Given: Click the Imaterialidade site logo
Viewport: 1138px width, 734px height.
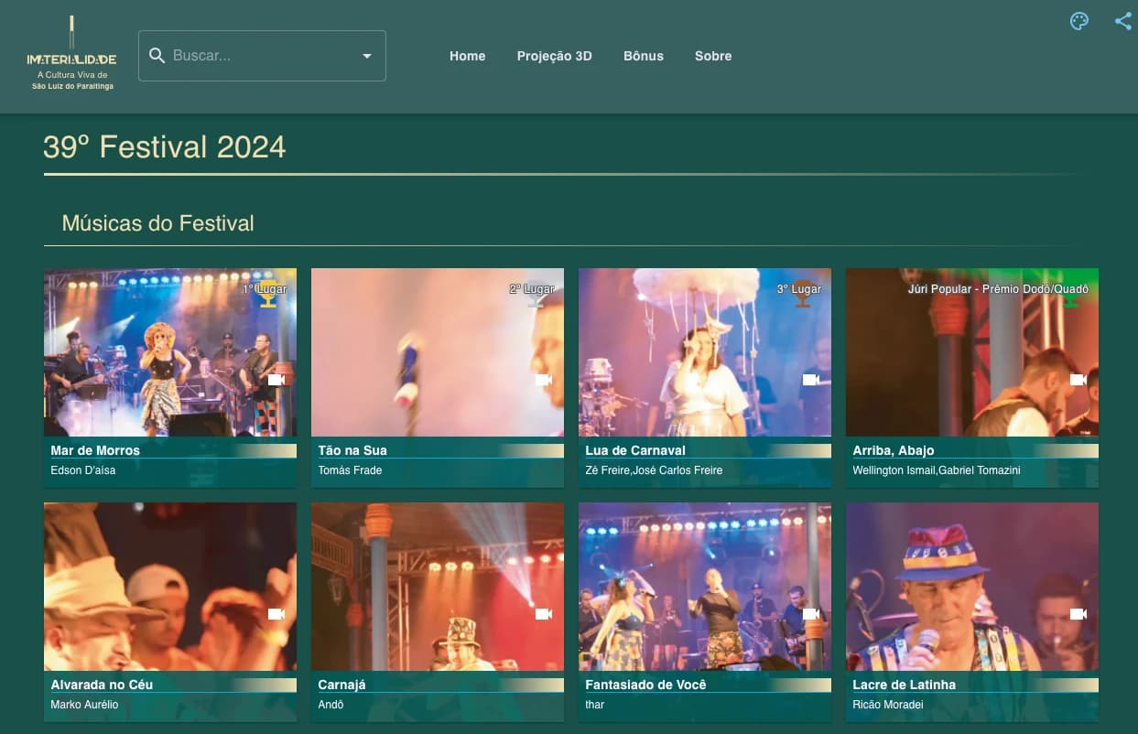Looking at the screenshot, I should tap(71, 53).
